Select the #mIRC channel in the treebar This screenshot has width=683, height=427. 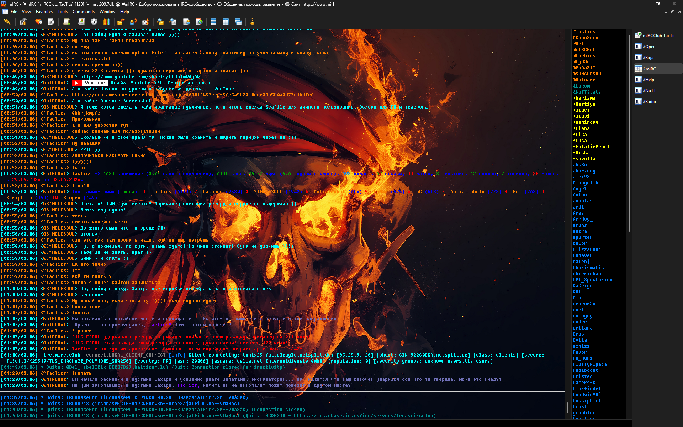(x=658, y=69)
